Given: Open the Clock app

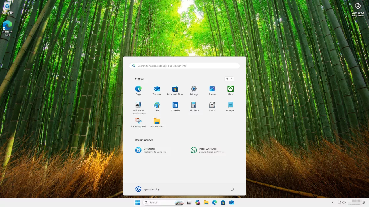Looking at the screenshot, I should (x=212, y=105).
